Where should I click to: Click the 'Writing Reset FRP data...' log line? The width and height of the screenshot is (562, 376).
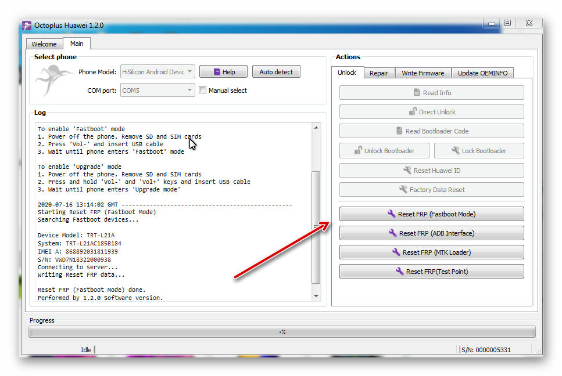coord(81,275)
